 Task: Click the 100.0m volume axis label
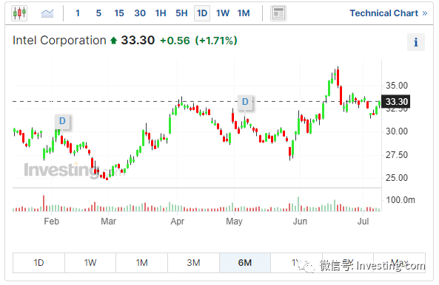401,200
